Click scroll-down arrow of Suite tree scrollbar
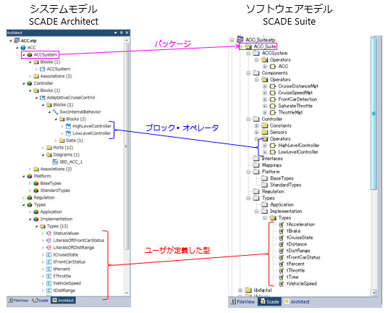 click(x=374, y=293)
